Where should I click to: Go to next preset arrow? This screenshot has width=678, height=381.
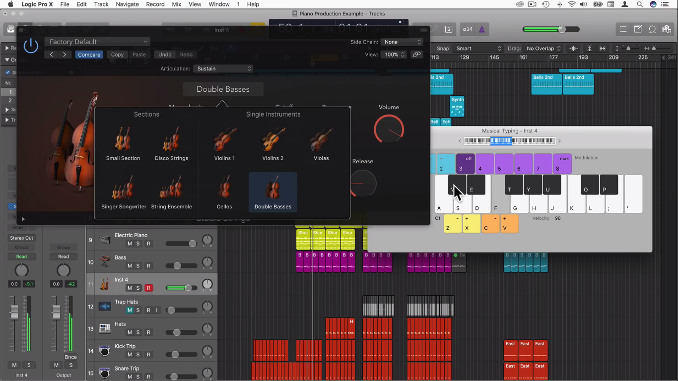[x=65, y=55]
